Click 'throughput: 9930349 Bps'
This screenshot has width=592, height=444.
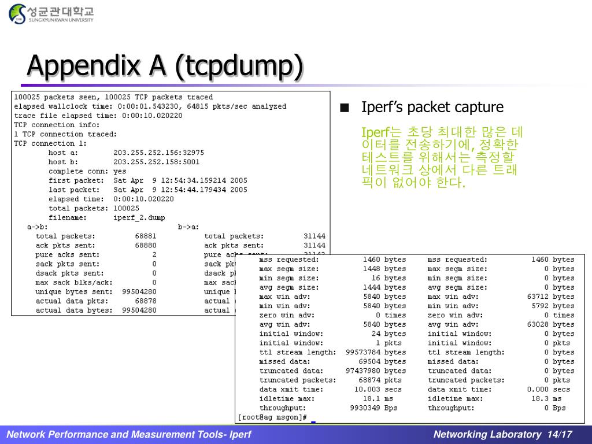pyautogui.click(x=328, y=408)
